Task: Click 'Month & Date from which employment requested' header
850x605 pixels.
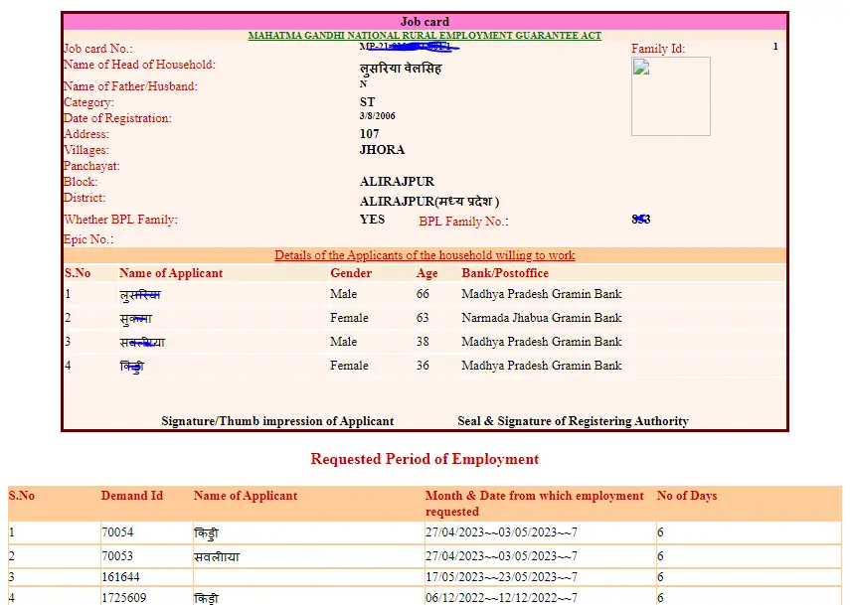Action: click(x=535, y=504)
